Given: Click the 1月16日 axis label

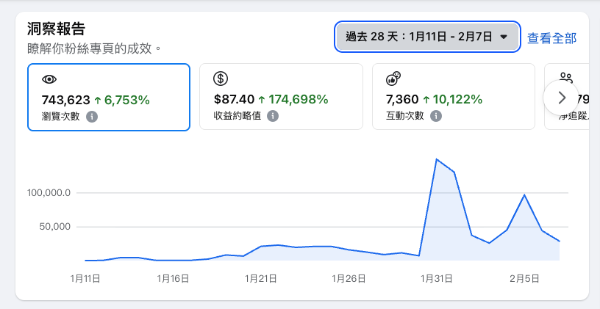Looking at the screenshot, I should coord(173,278).
